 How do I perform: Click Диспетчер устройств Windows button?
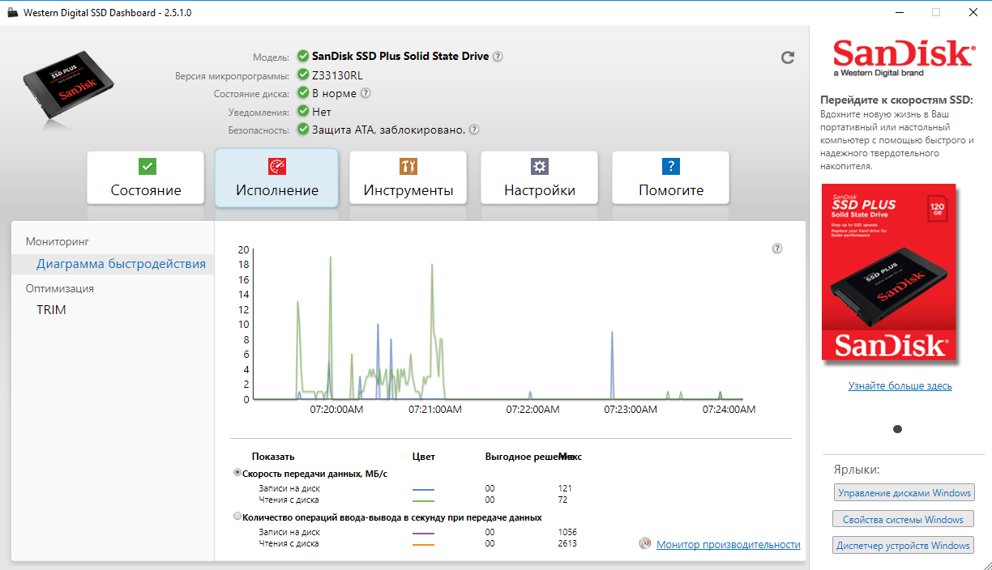904,546
